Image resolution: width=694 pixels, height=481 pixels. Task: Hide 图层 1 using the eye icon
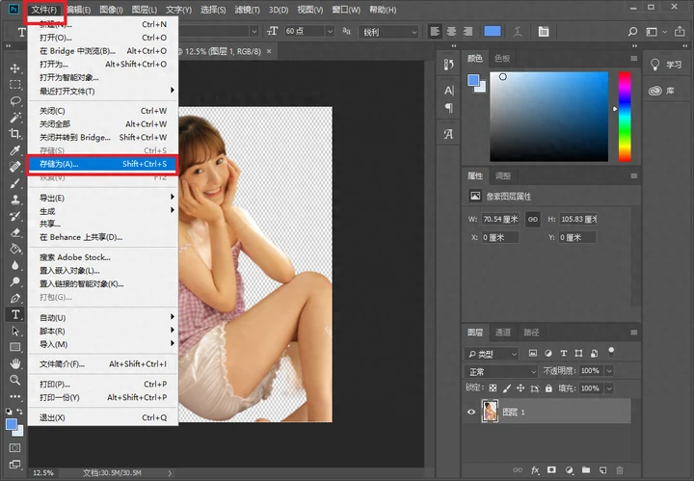click(472, 412)
